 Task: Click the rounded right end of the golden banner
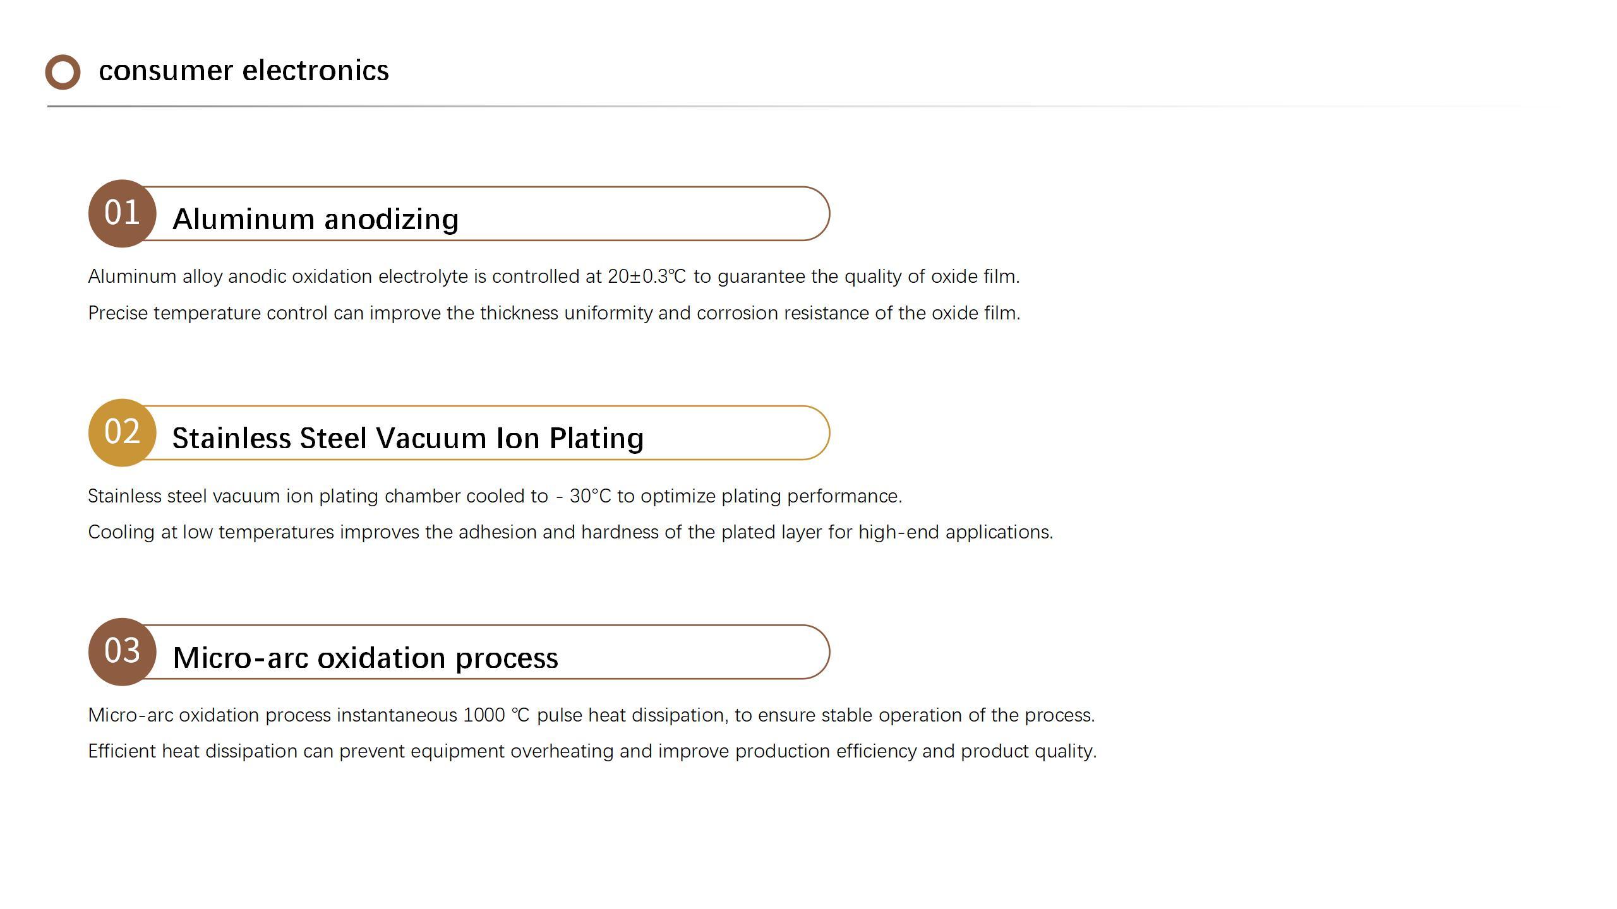816,432
